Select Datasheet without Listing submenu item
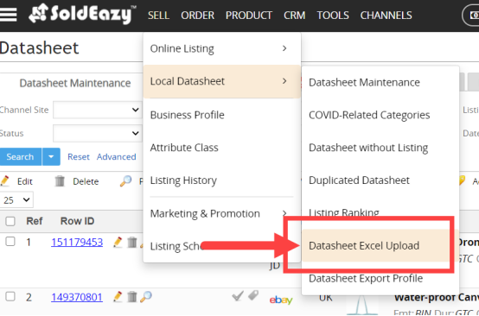The width and height of the screenshot is (479, 316). pyautogui.click(x=380, y=148)
